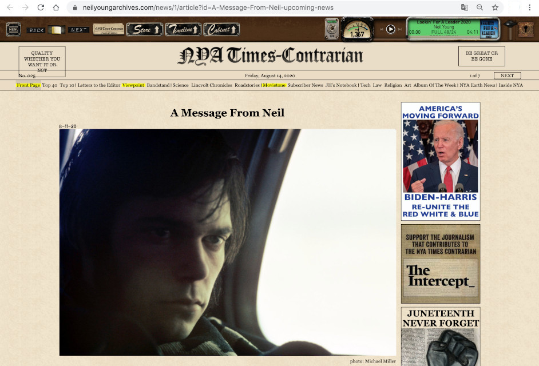Screen dimensions: 539x366
Task: Click the main article photo
Action: point(228,242)
